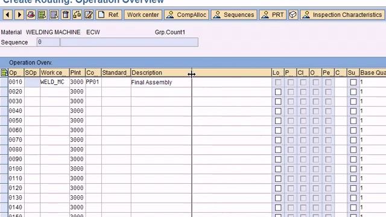Select row selector for operation 0010
386x217 pixels.
point(4,82)
